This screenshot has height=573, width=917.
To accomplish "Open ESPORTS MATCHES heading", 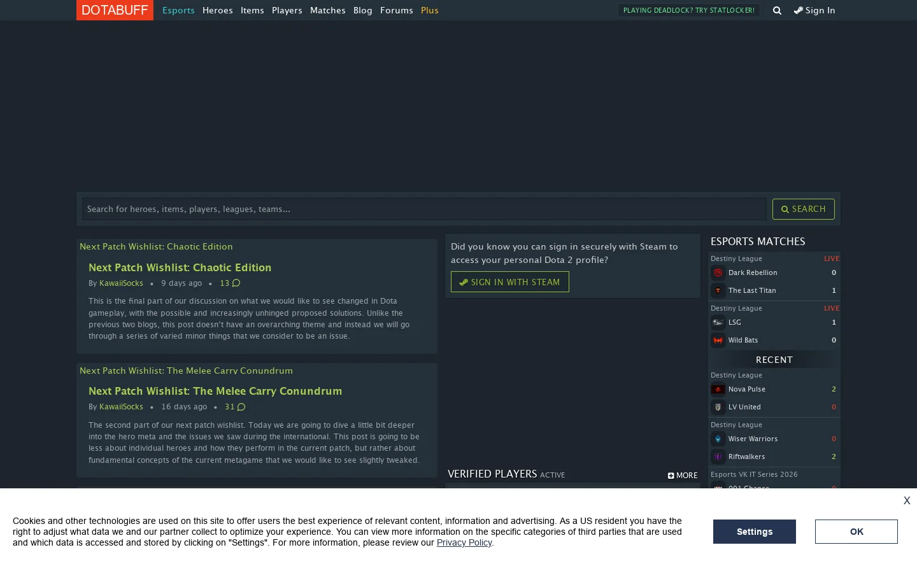I will point(758,242).
